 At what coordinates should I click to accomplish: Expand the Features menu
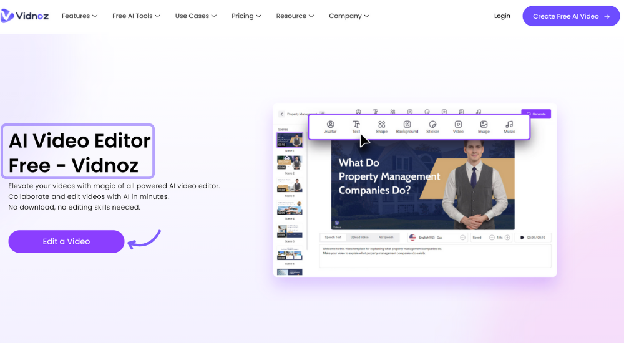(x=79, y=16)
